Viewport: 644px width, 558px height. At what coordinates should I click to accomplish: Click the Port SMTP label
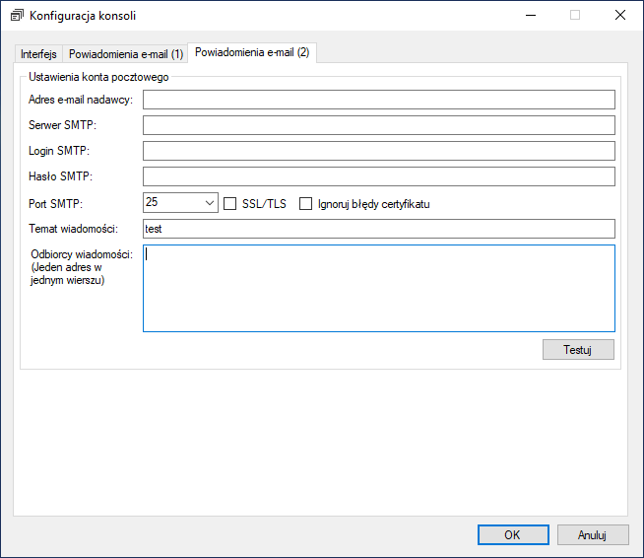pos(55,204)
